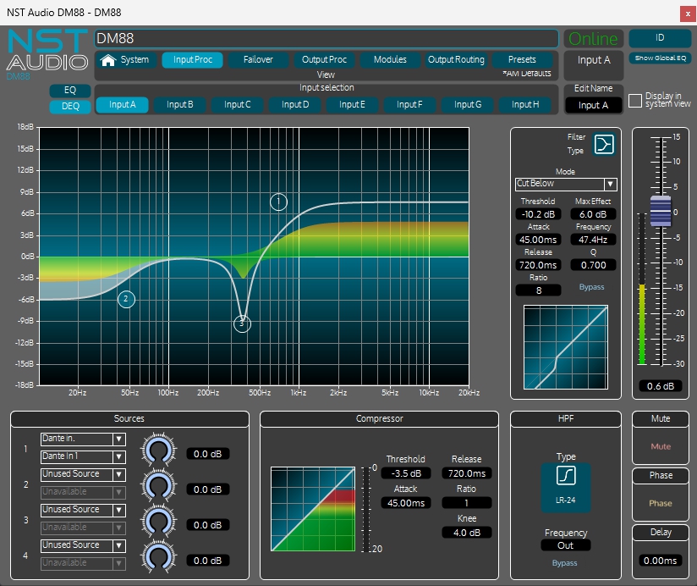Toggle Show Global EQ
The width and height of the screenshot is (697, 586).
pyautogui.click(x=660, y=58)
